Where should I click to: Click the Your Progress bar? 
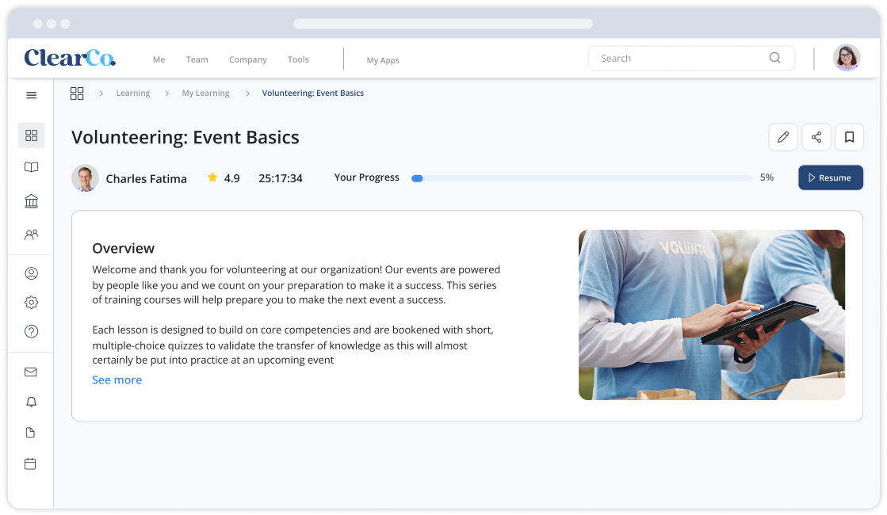(582, 178)
